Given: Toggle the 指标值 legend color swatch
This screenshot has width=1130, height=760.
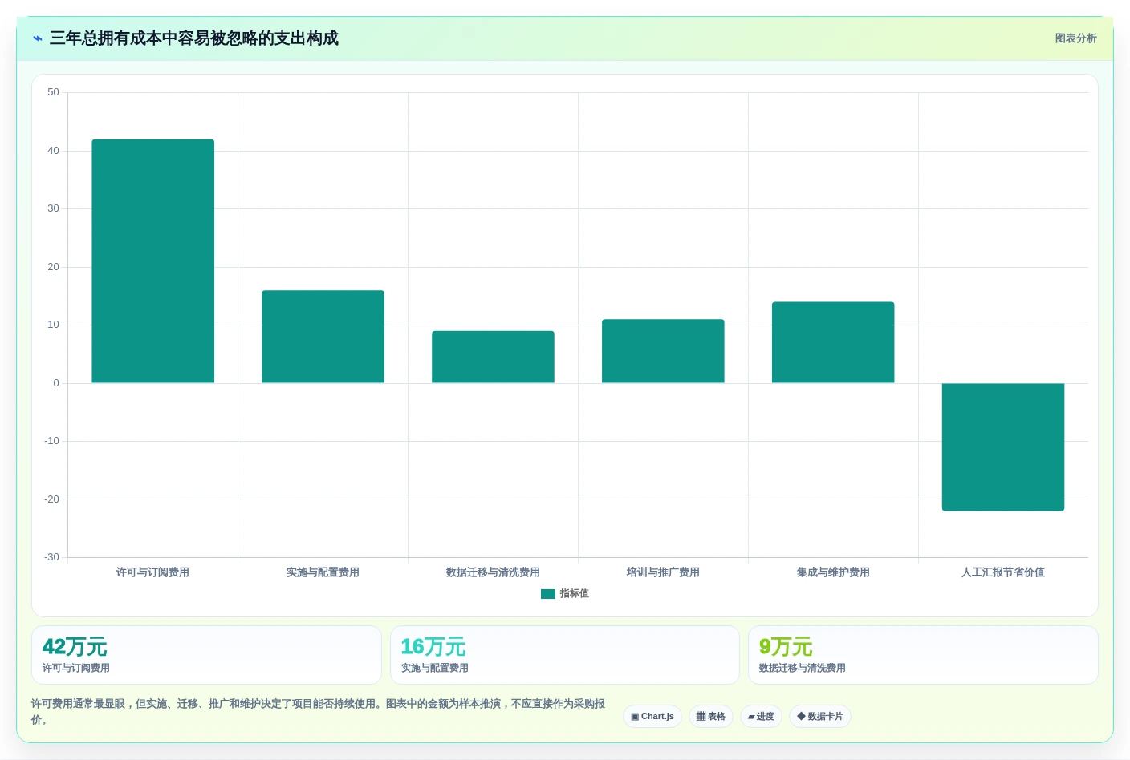Looking at the screenshot, I should click(548, 594).
